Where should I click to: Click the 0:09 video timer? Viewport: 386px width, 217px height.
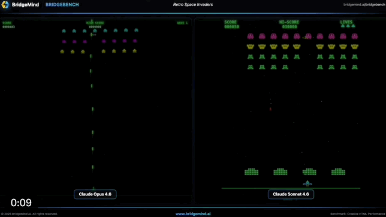(x=21, y=203)
